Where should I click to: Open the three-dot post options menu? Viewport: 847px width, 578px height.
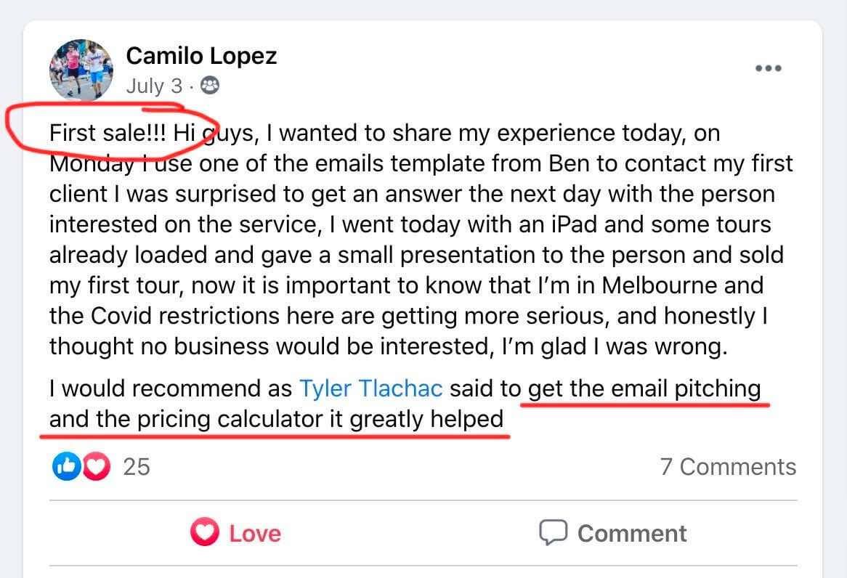768,68
